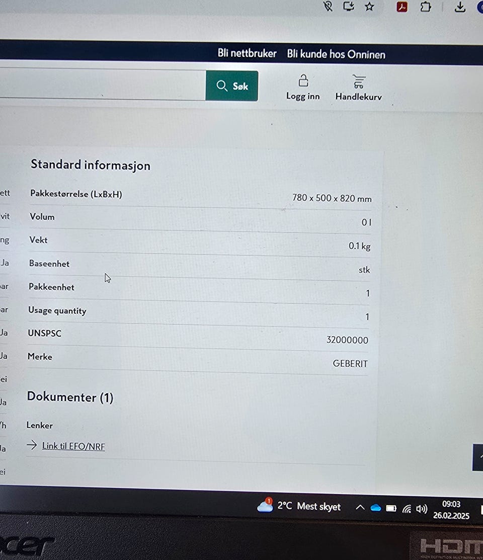
Task: Open the Adobe Acrobat PDF extension
Action: [401, 7]
